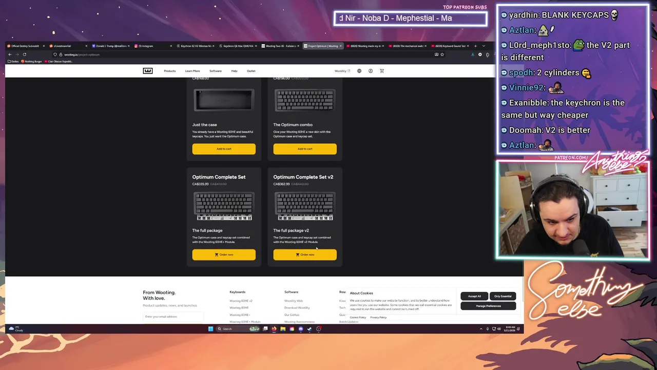The width and height of the screenshot is (657, 370).
Task: Order now the Optimum Complete Set v2
Action: click(305, 255)
